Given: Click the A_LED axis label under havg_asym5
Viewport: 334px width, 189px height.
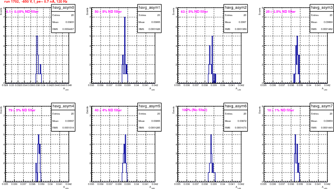Looking at the screenshot, I should pos(152,188).
